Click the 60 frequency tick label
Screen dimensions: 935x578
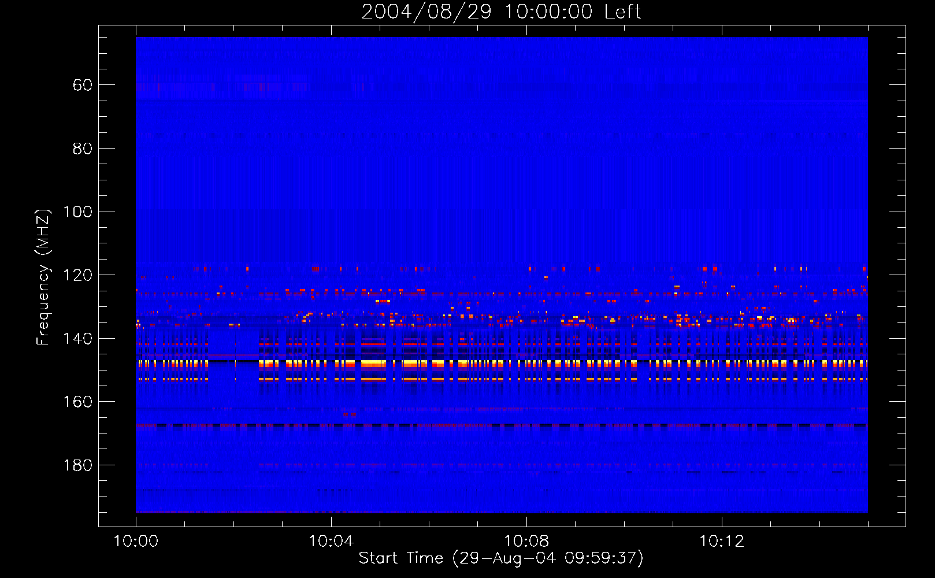[83, 85]
